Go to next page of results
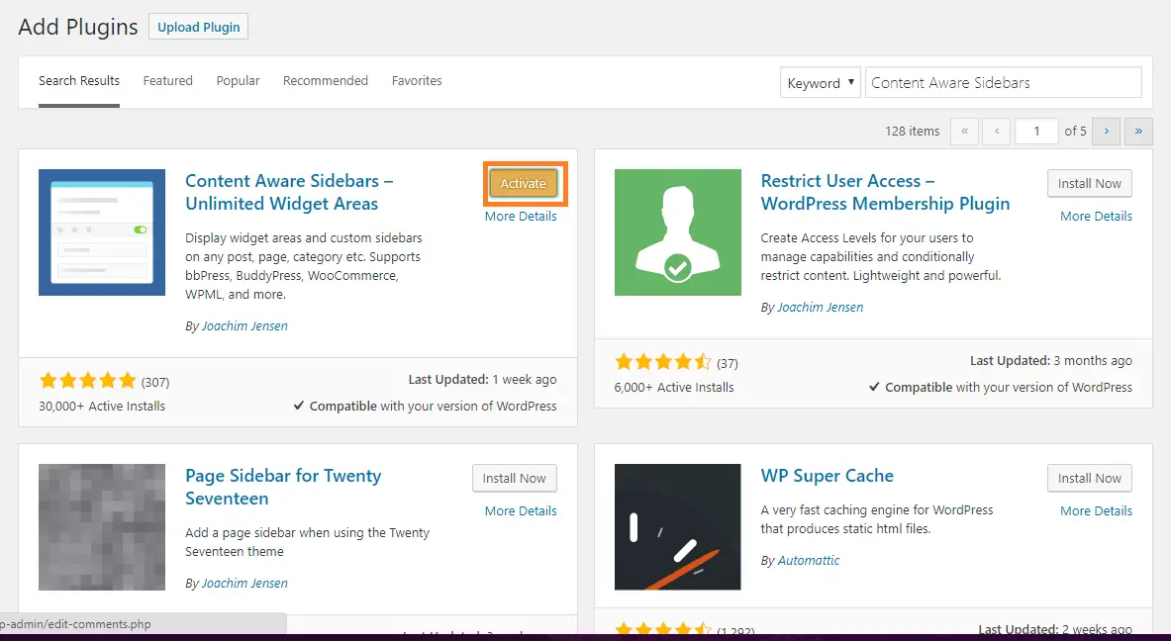The image size is (1171, 641). [x=1106, y=132]
